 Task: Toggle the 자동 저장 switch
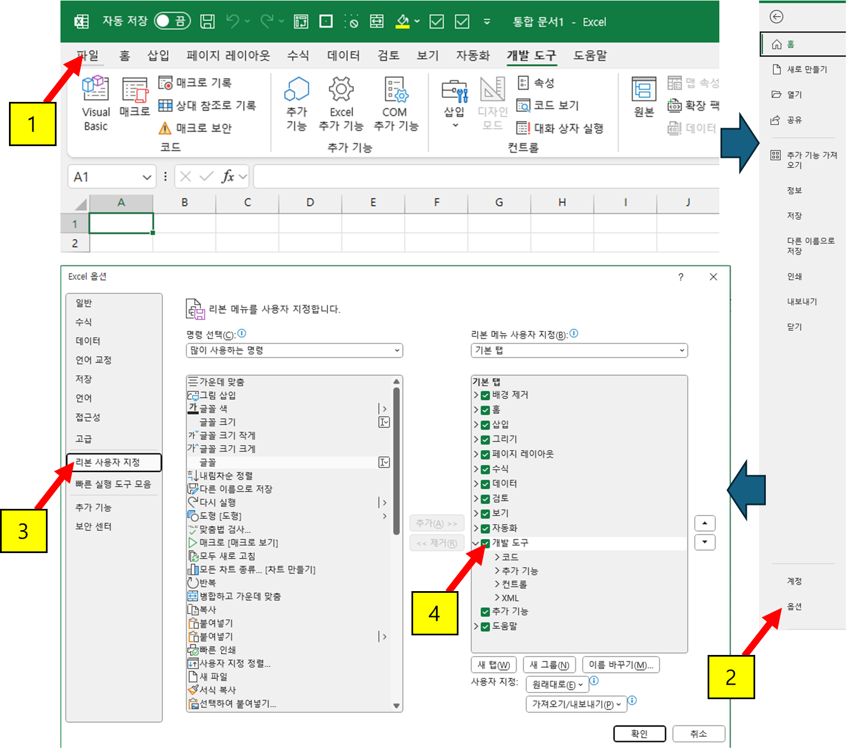pos(172,21)
